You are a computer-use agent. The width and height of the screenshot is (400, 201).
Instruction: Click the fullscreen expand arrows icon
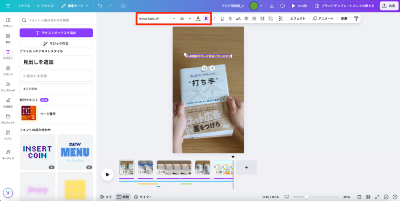click(x=377, y=197)
